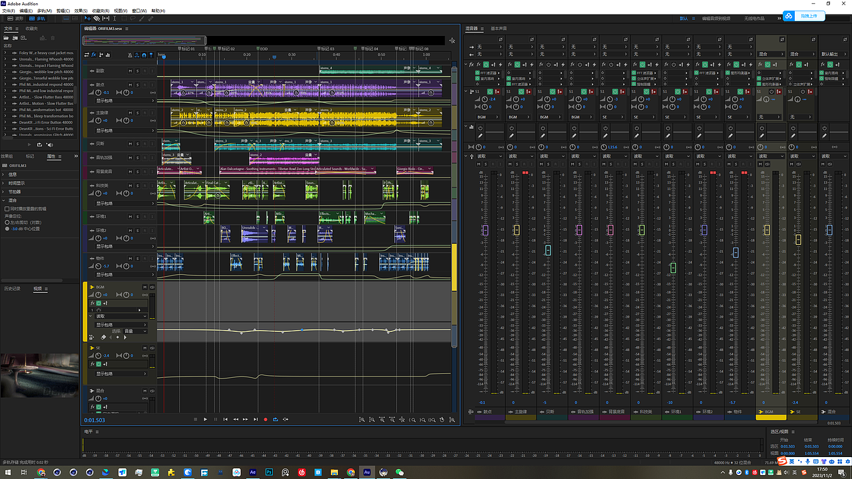Expand the 节拍器 section in Properties
The image size is (852, 479).
coord(3,192)
